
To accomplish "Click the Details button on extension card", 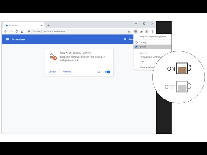I will (x=52, y=72).
